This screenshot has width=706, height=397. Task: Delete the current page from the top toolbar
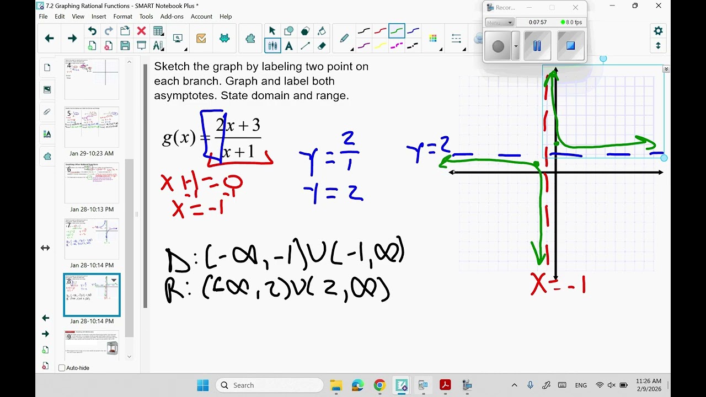point(109,46)
